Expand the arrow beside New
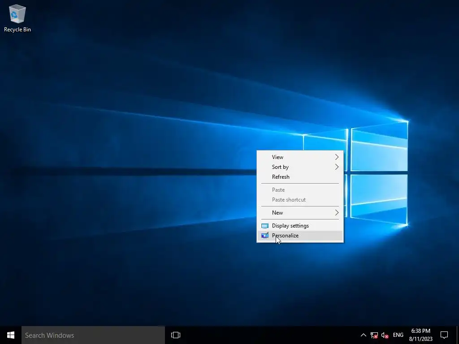 tap(337, 213)
